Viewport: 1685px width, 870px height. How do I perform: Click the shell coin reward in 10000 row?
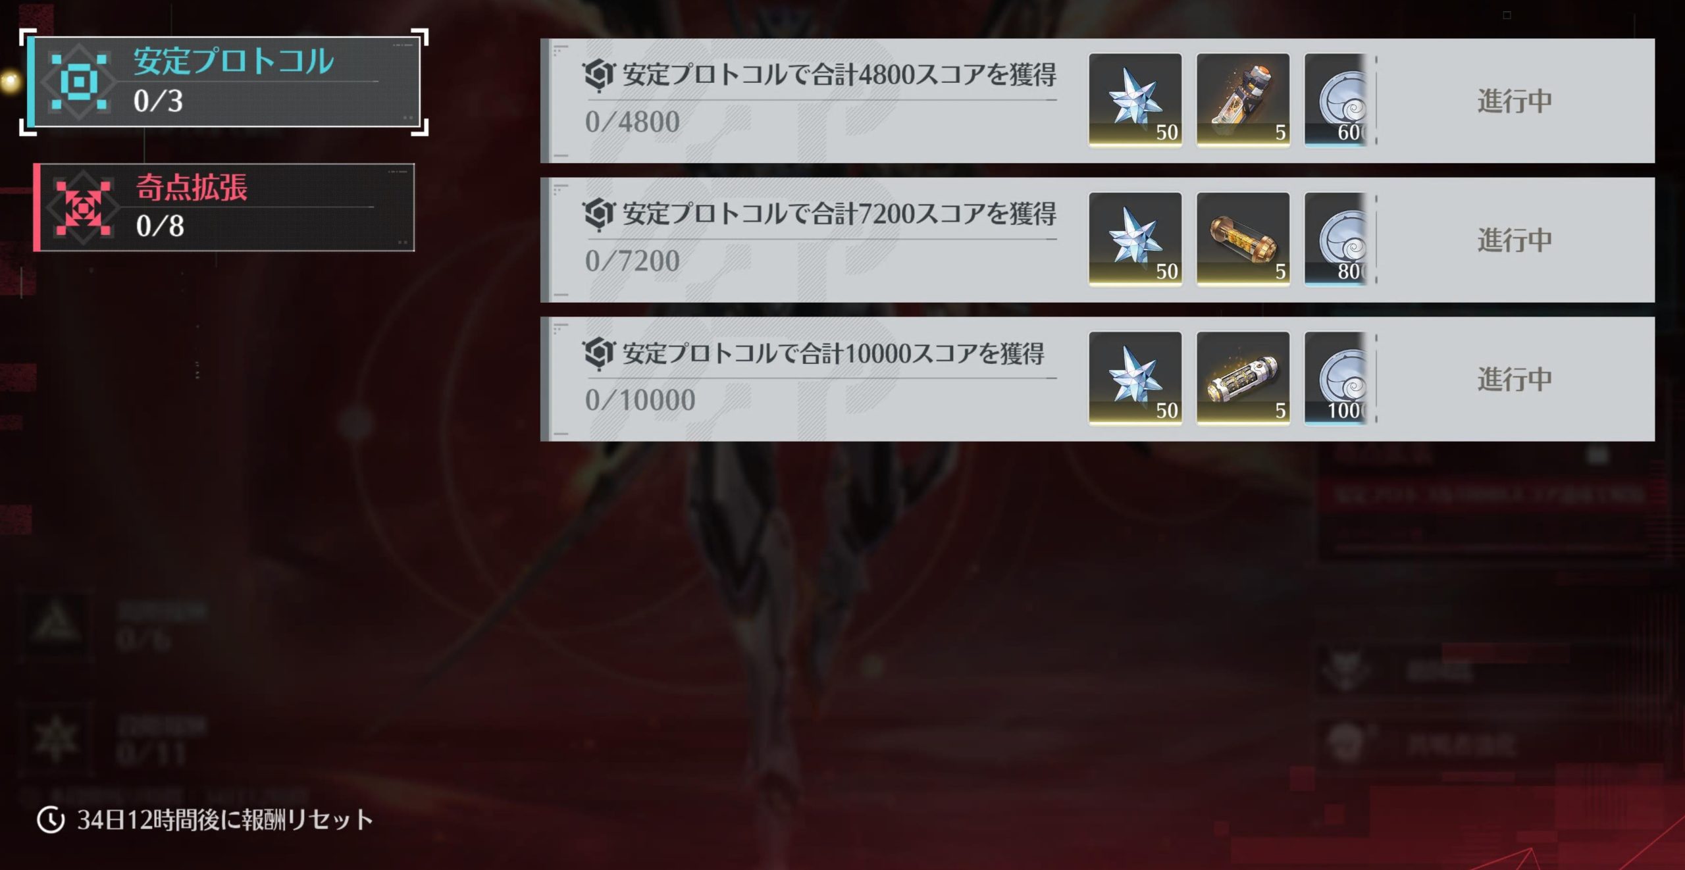tap(1336, 378)
